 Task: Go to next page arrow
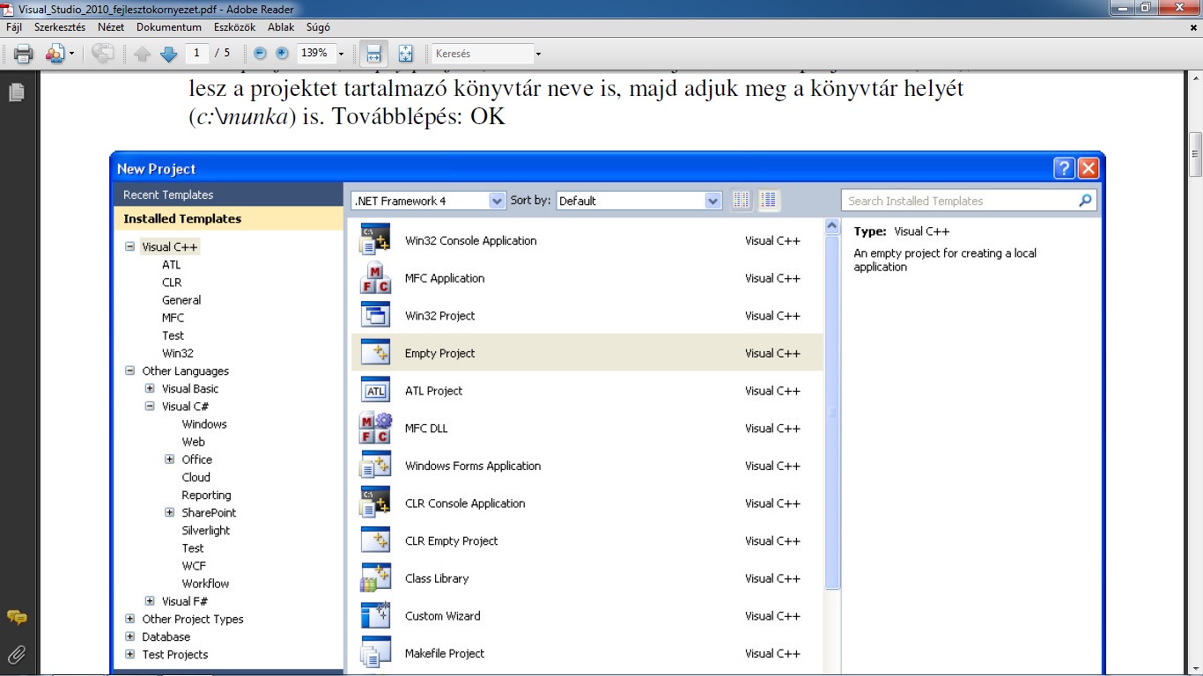[169, 54]
